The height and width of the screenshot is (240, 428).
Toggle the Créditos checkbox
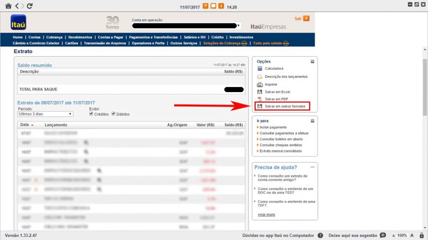coord(92,114)
